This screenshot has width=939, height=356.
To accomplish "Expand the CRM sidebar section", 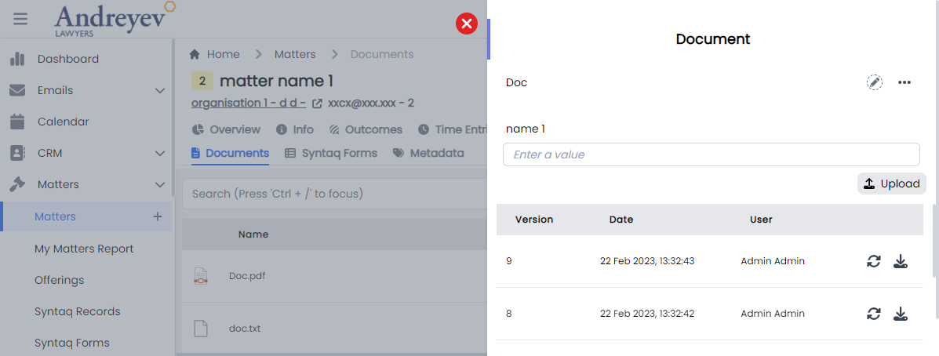I will pos(160,154).
